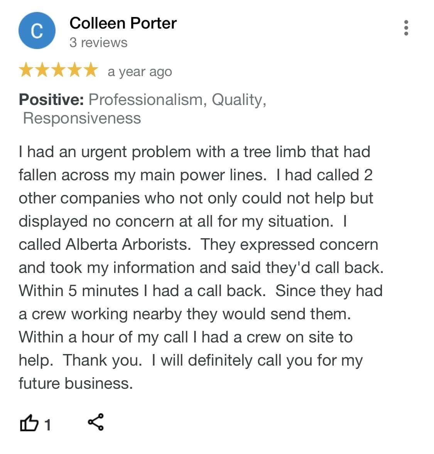The width and height of the screenshot is (434, 454).
Task: Click the fourth gold rating star
Action: pos(74,71)
